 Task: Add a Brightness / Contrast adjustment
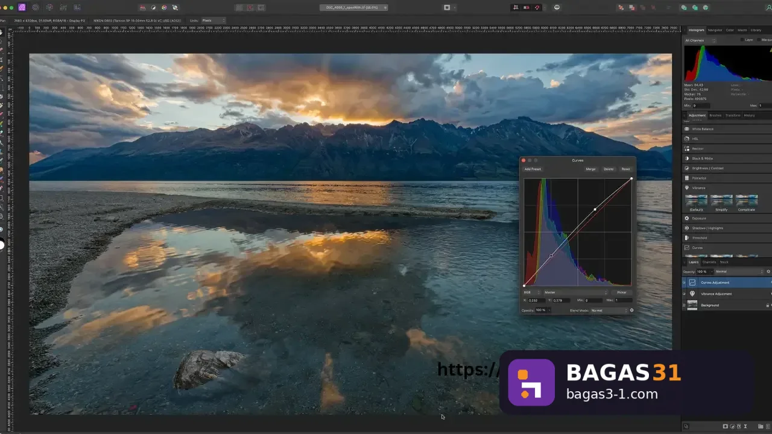tap(726, 168)
